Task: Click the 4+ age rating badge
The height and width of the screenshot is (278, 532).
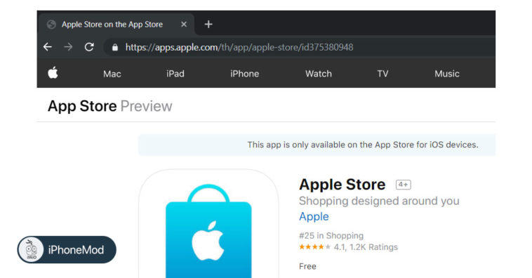Action: tap(403, 185)
